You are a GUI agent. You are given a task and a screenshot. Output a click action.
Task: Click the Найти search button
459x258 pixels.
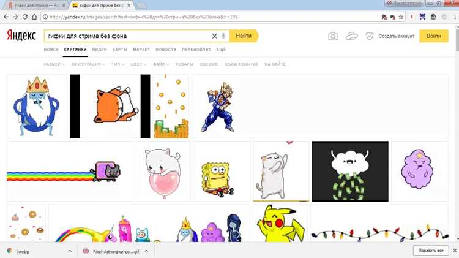pyautogui.click(x=244, y=36)
